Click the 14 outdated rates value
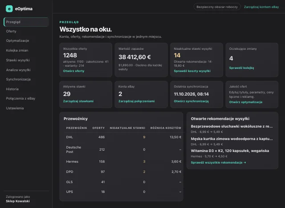 point(177,55)
